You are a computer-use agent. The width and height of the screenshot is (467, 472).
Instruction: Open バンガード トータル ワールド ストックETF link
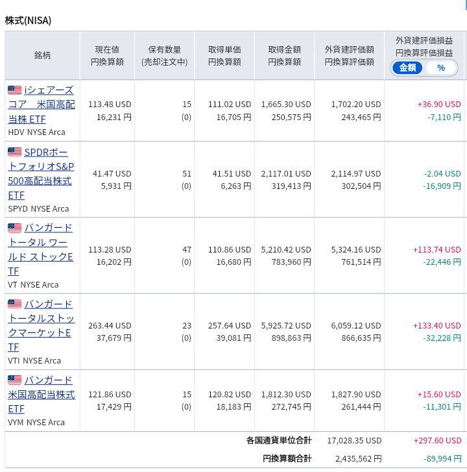(42, 249)
